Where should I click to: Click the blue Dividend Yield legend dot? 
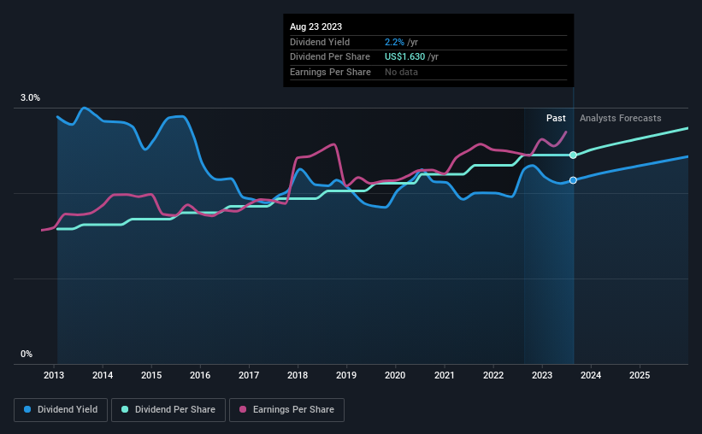click(27, 409)
